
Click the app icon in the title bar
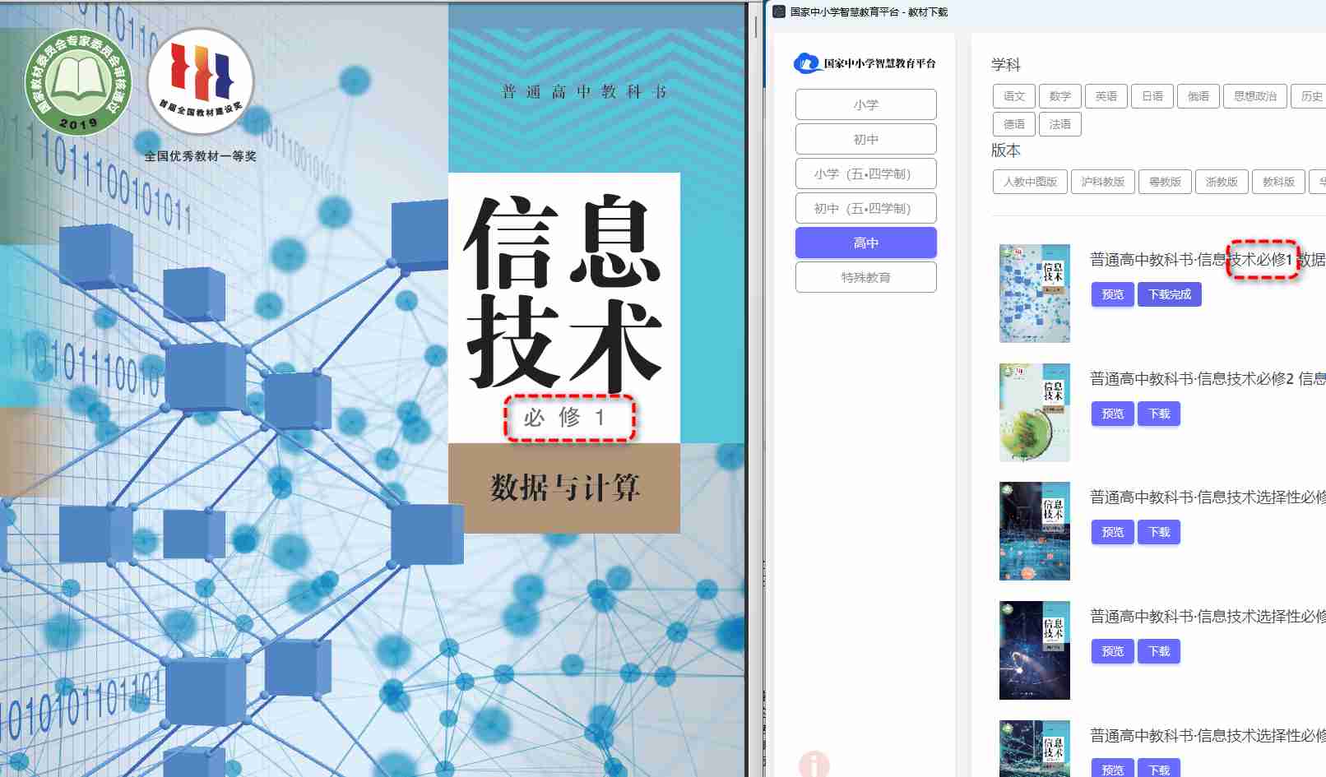[779, 12]
